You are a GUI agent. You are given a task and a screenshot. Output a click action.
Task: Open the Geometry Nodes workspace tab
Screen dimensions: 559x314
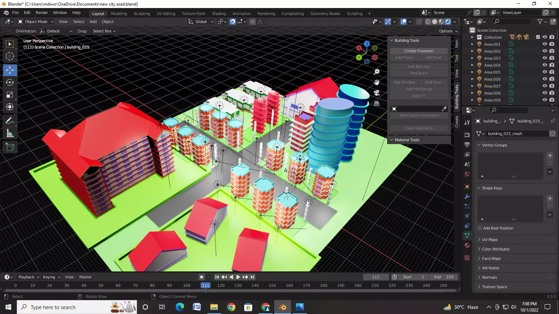click(325, 14)
